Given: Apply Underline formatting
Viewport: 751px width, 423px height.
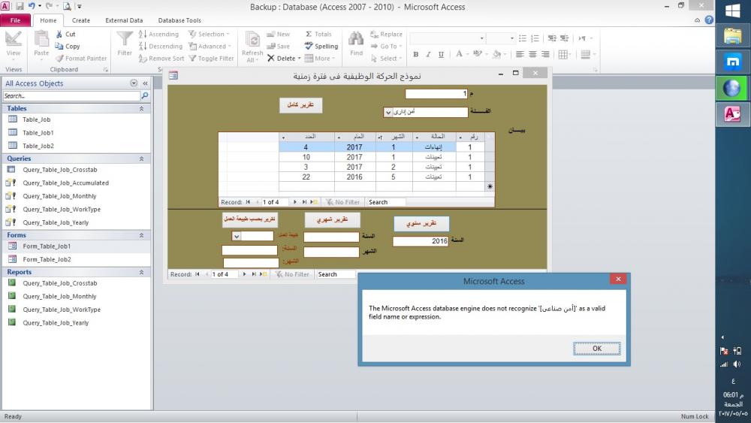Looking at the screenshot, I should tap(441, 54).
